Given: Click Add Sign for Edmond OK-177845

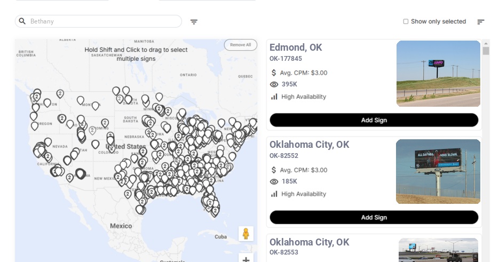Looking at the screenshot, I should 374,120.
